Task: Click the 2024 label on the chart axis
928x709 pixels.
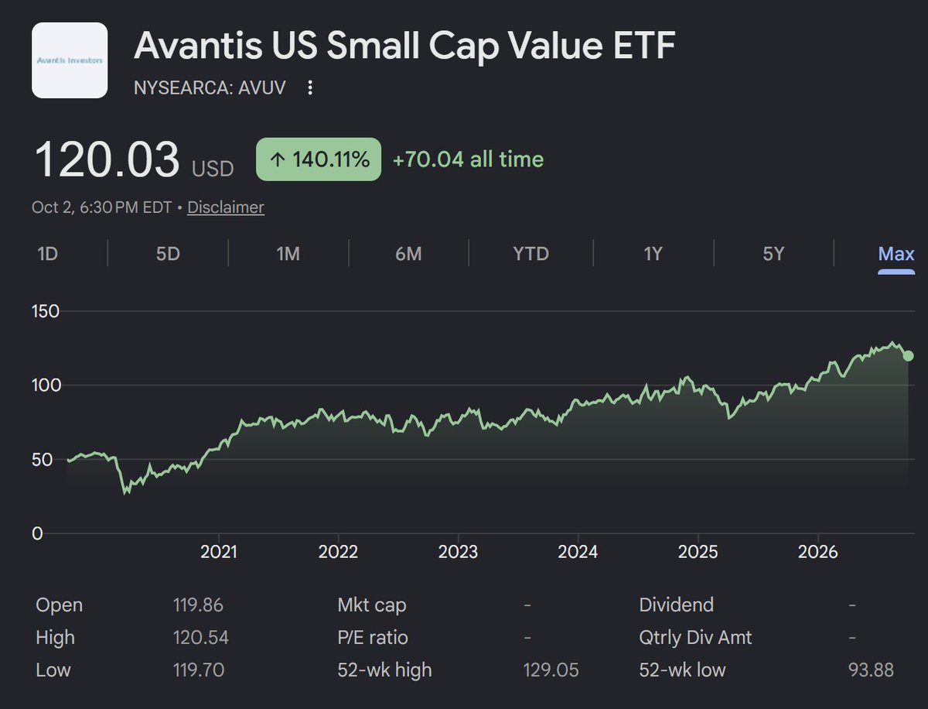Action: 578,553
